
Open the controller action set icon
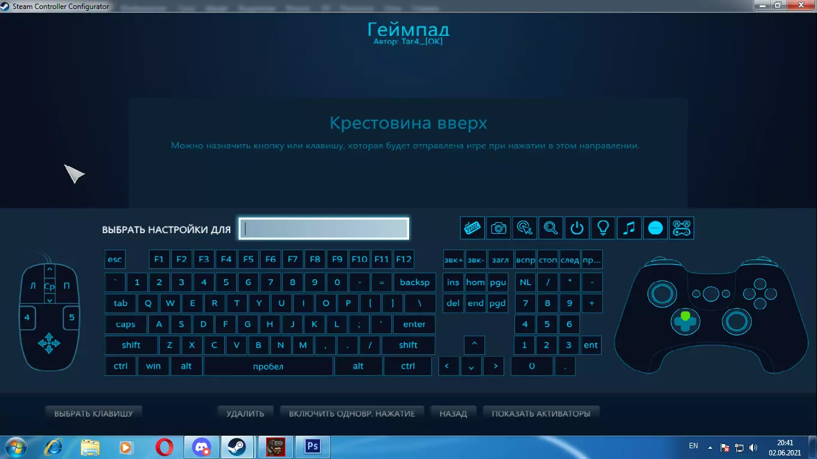coord(681,228)
